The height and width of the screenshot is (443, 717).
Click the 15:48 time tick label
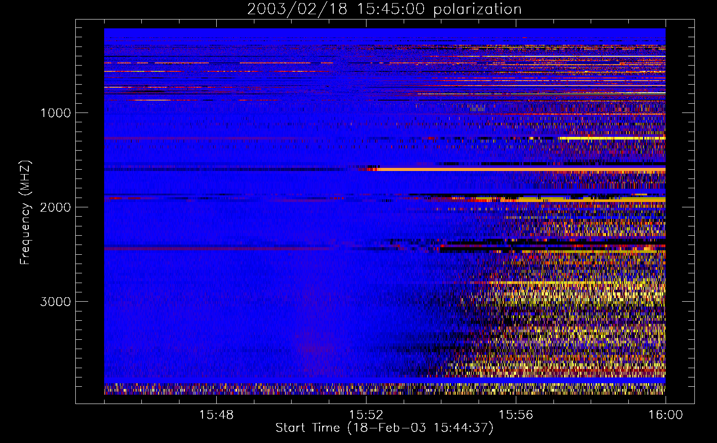coord(216,415)
